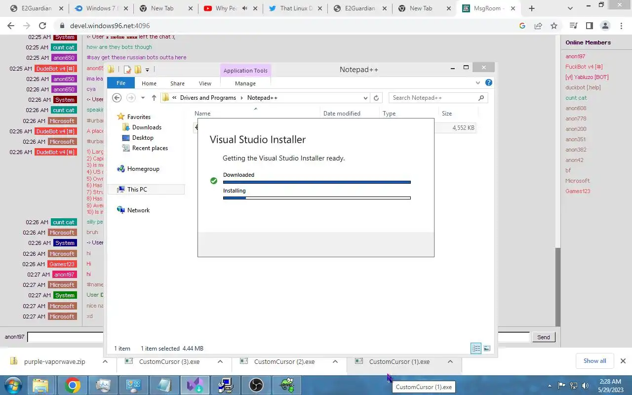Open the Chrome side panel icon

[590, 26]
